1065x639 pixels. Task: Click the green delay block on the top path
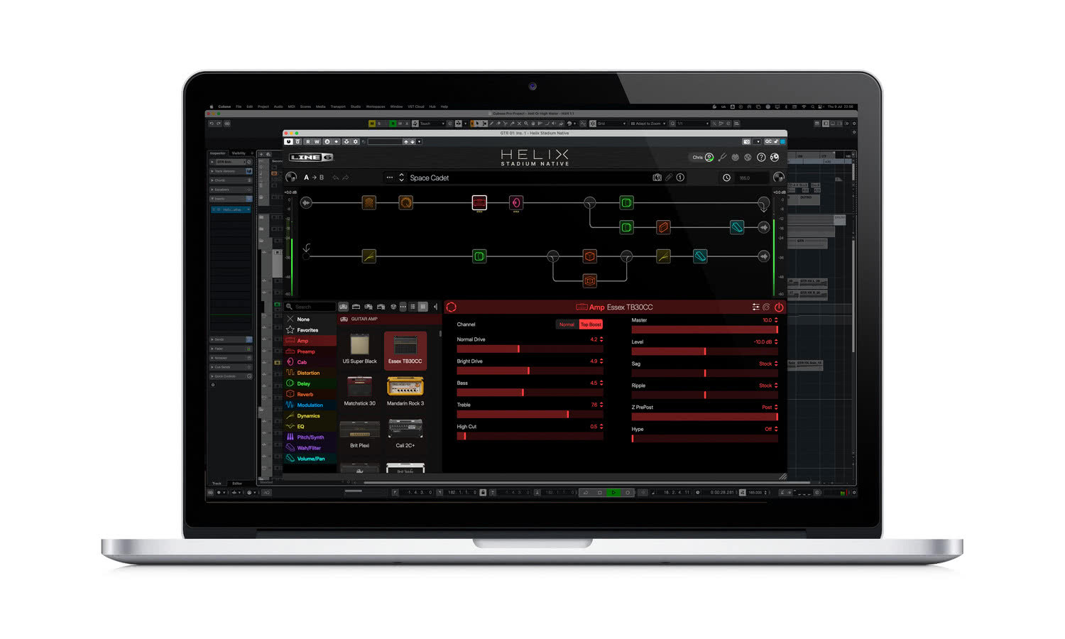coord(626,203)
